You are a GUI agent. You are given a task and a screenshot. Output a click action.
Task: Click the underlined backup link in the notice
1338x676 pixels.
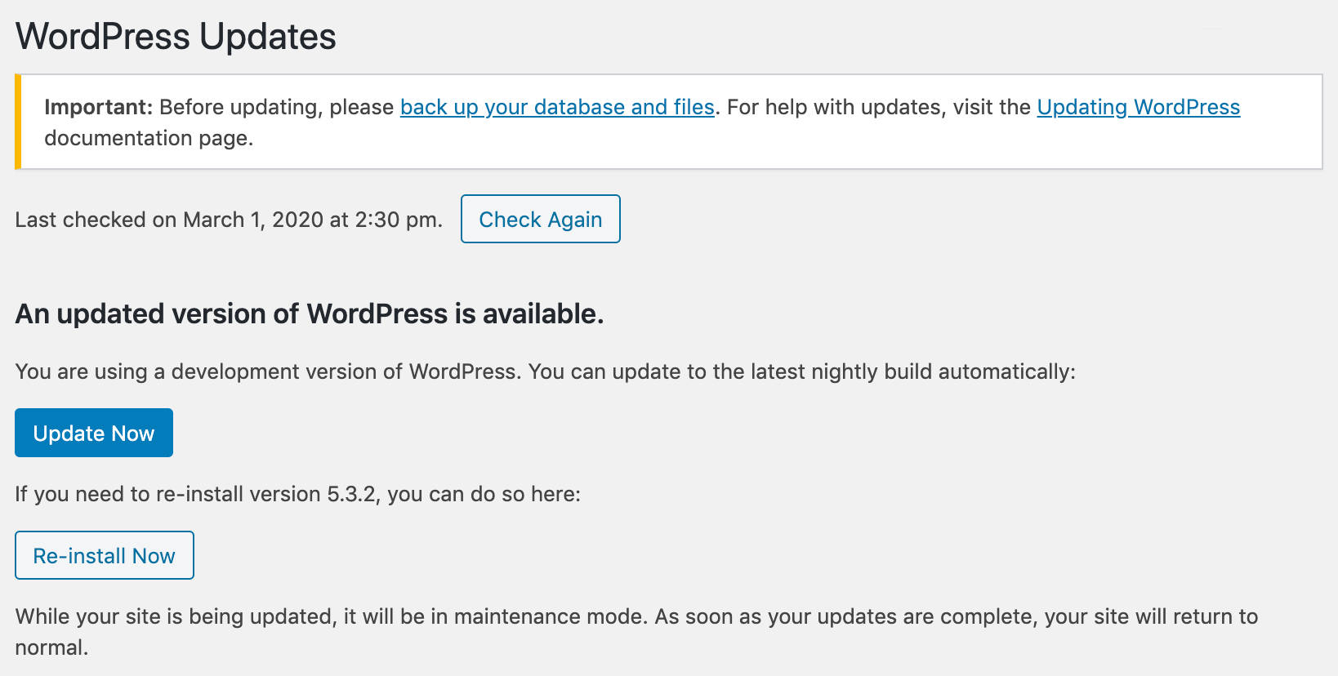557,106
